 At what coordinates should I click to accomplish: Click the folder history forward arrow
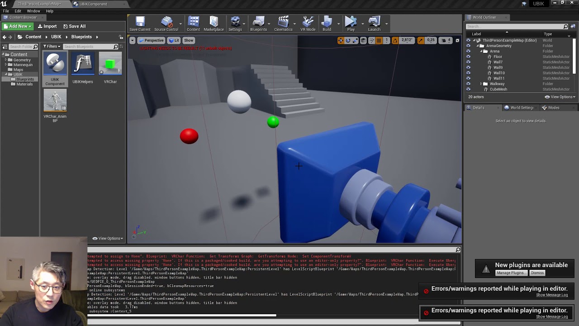tap(11, 37)
